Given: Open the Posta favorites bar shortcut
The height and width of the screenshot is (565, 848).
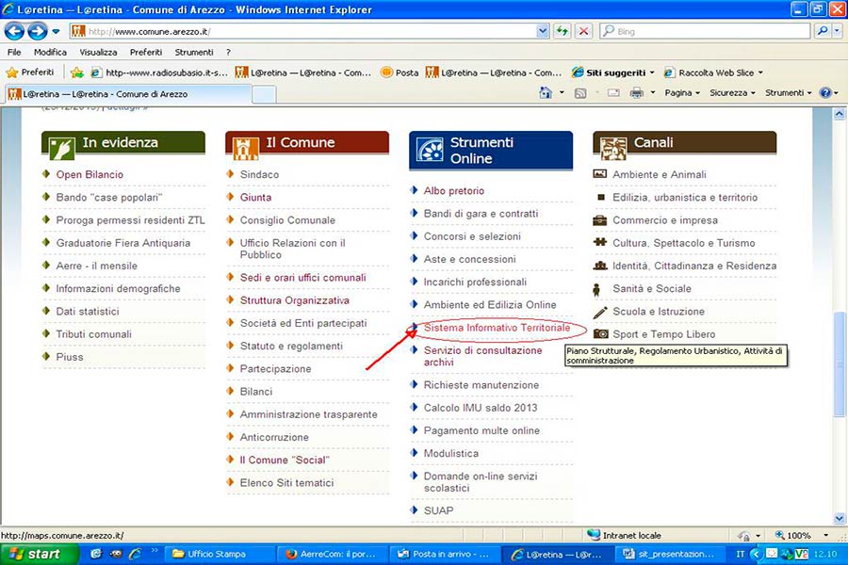Looking at the screenshot, I should tap(400, 73).
